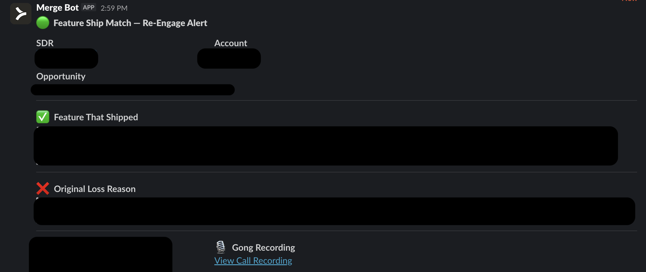
Task: Open the 2:59 PM message timestamp
Action: click(114, 8)
